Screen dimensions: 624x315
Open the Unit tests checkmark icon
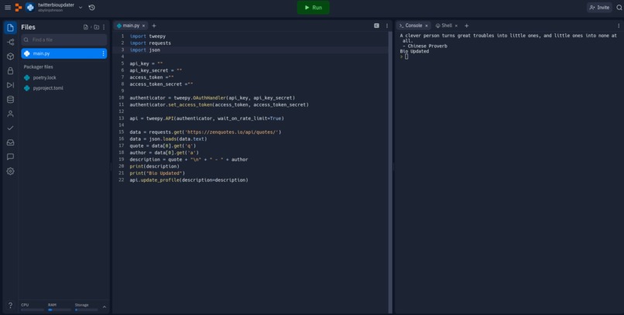[10, 128]
